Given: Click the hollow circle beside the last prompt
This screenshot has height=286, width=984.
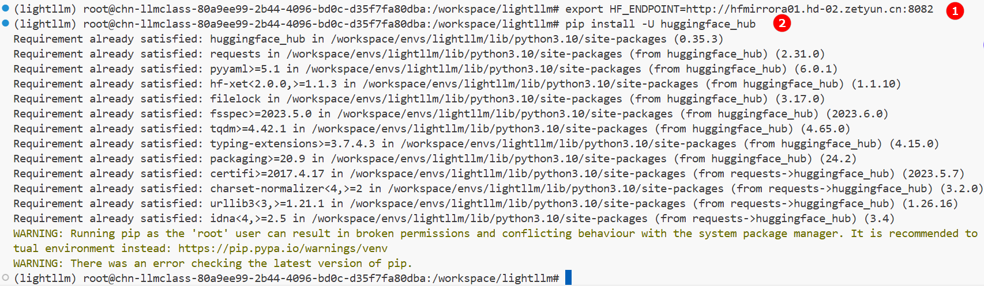Looking at the screenshot, I should (6, 277).
